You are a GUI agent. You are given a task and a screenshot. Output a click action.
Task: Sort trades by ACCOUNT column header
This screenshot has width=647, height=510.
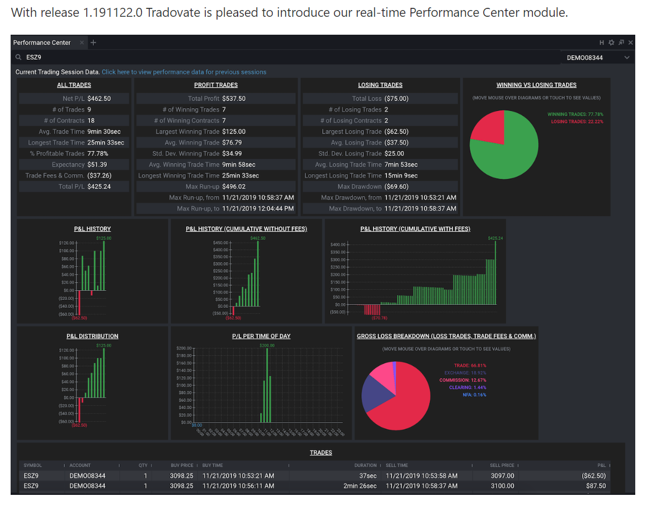[79, 465]
